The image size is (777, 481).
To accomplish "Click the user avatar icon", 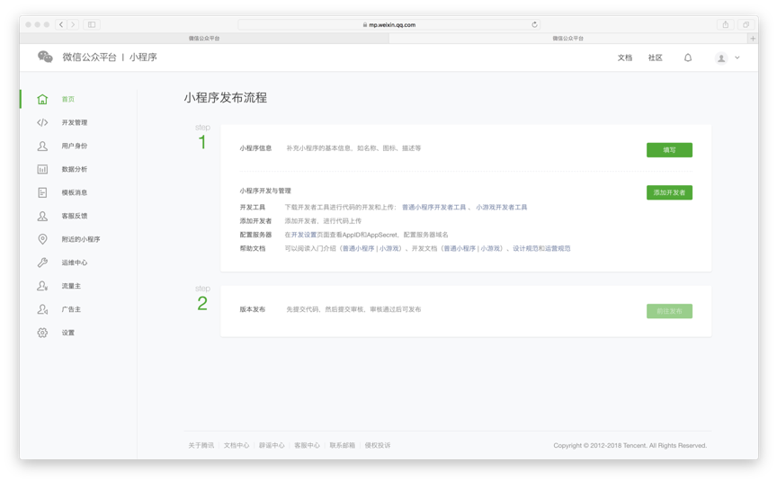I will tap(721, 58).
